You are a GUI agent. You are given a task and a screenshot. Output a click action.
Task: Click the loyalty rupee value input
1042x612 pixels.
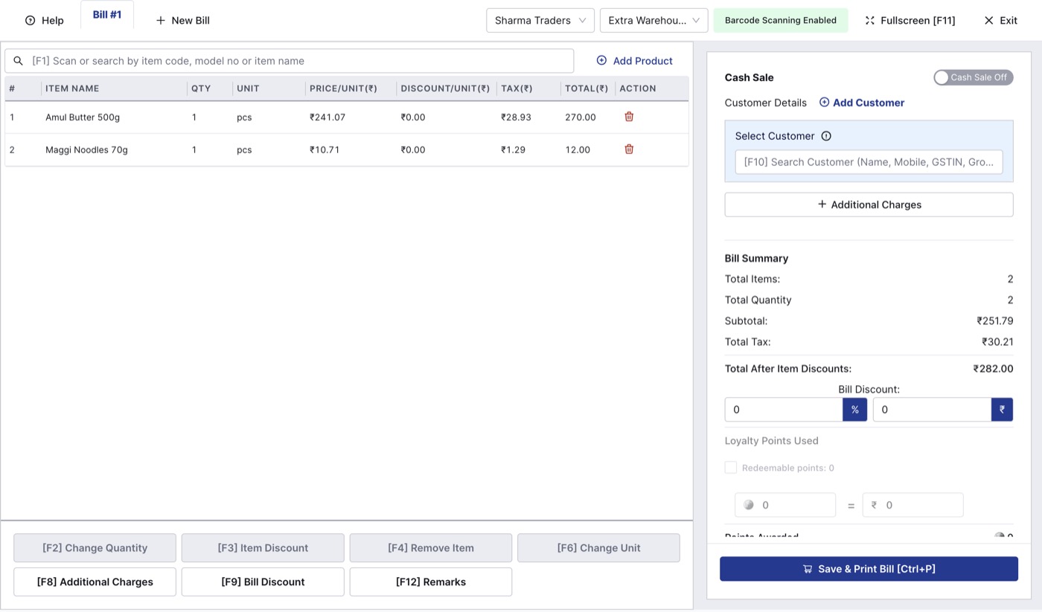point(913,505)
